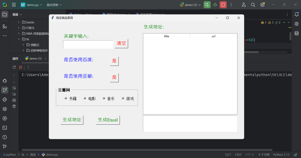Expand the IT黑马 folder in project tree
This screenshot has height=158, width=301.
pyautogui.click(x=18, y=28)
